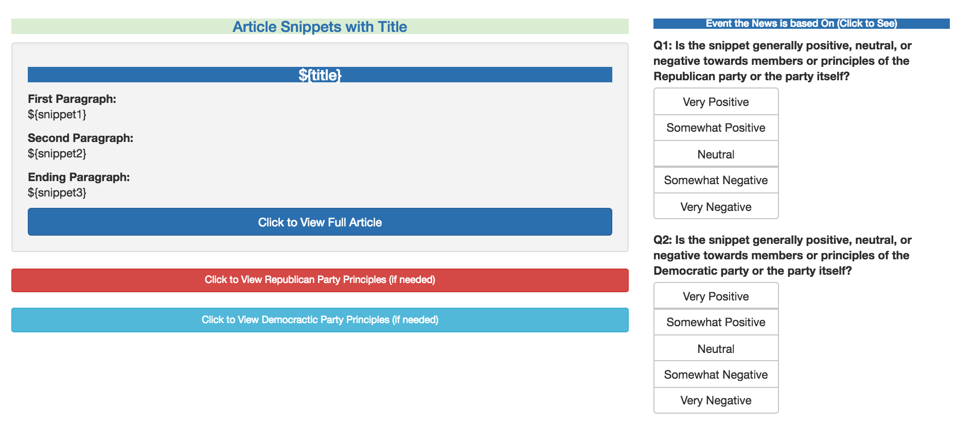
Task: Click the First Paragraph snippet text
Action: [57, 114]
